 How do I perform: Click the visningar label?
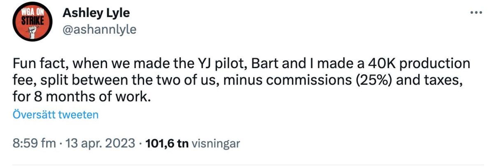click(x=216, y=143)
